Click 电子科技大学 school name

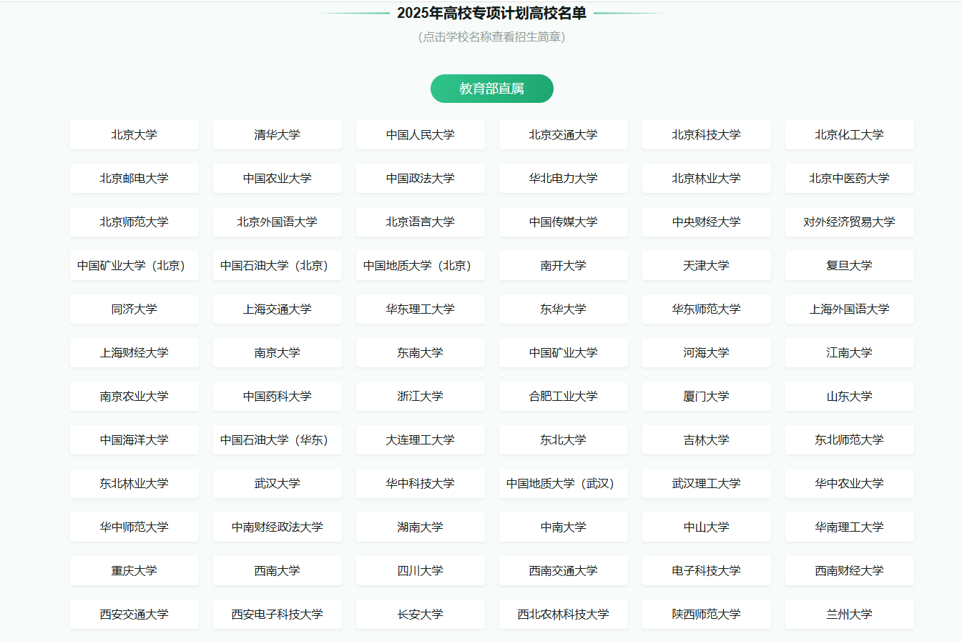(706, 571)
